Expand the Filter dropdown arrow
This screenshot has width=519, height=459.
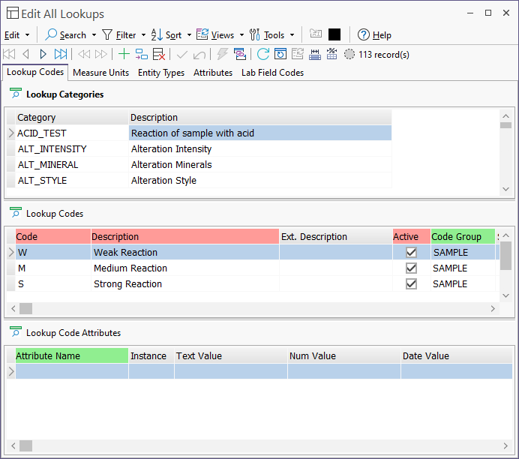pyautogui.click(x=144, y=35)
